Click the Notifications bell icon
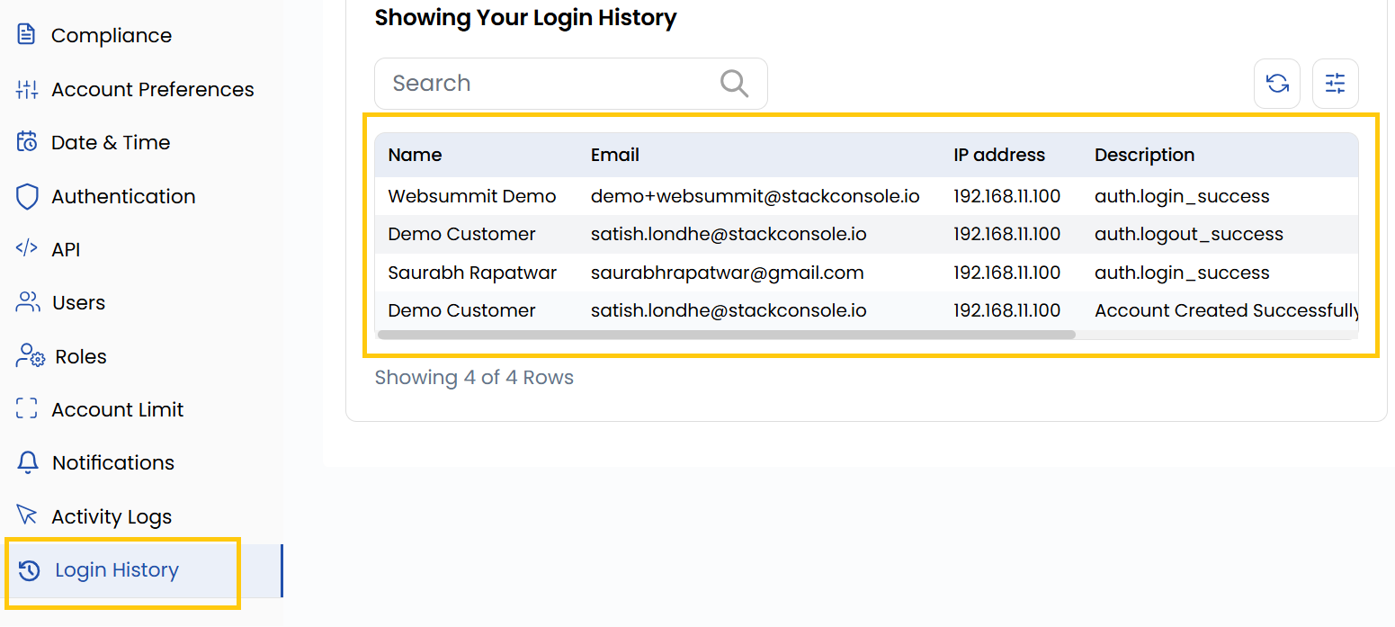The height and width of the screenshot is (627, 1395). click(x=26, y=461)
